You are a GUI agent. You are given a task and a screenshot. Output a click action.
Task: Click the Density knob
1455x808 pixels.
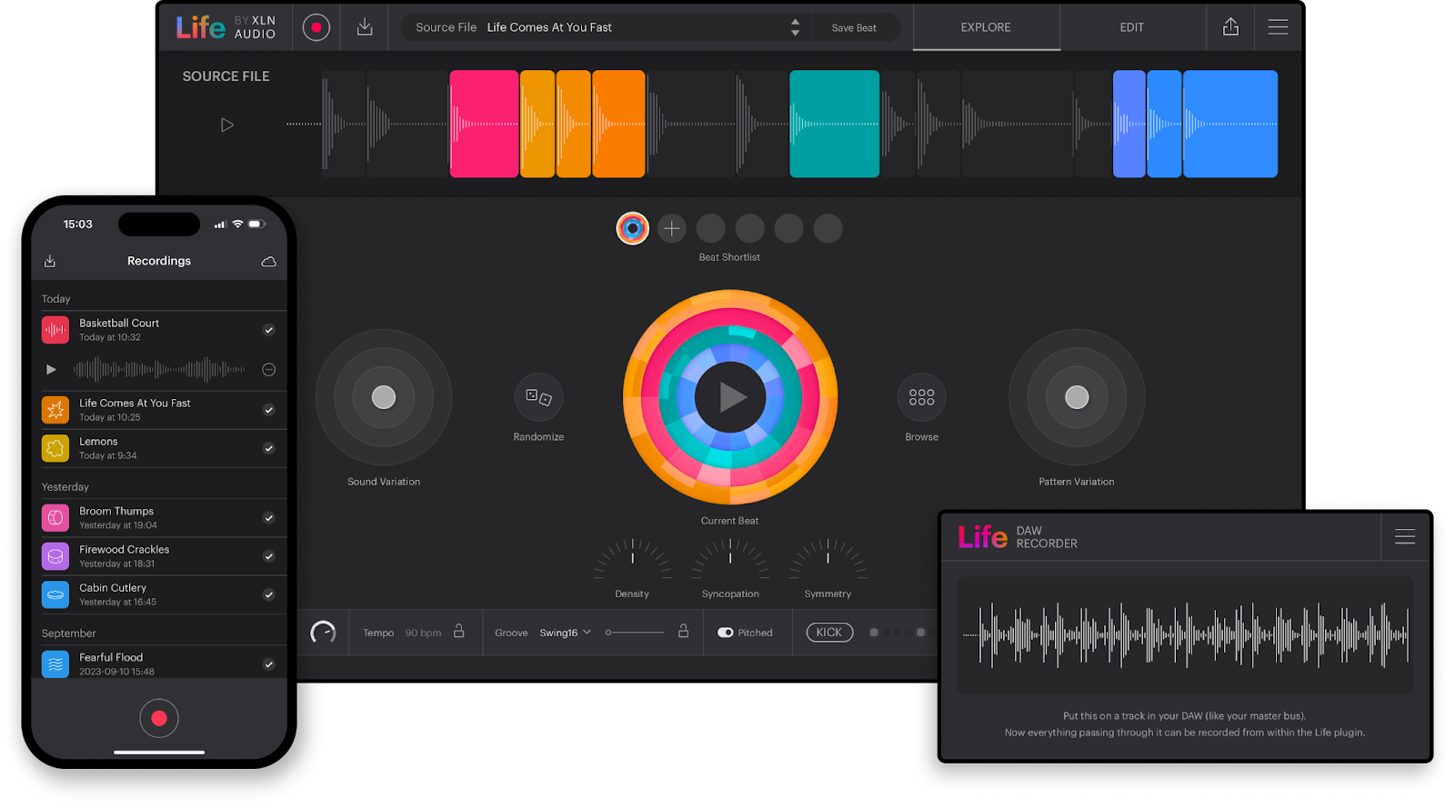(x=632, y=560)
